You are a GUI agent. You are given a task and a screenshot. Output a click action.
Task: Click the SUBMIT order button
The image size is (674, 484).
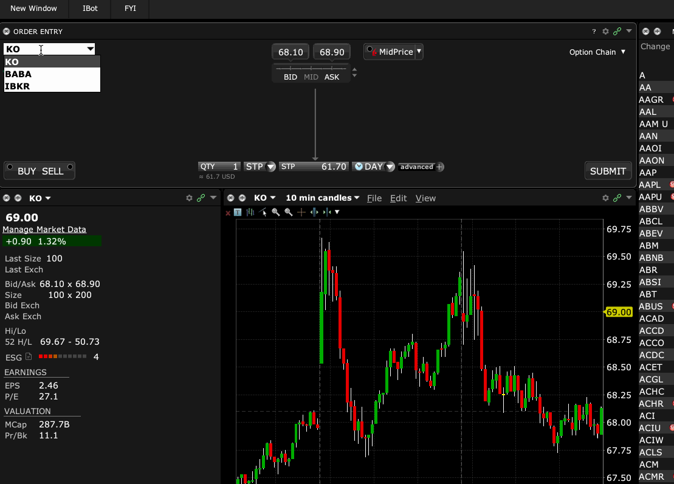608,171
